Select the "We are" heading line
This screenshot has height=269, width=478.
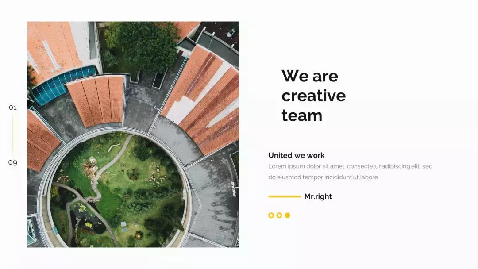coord(310,76)
